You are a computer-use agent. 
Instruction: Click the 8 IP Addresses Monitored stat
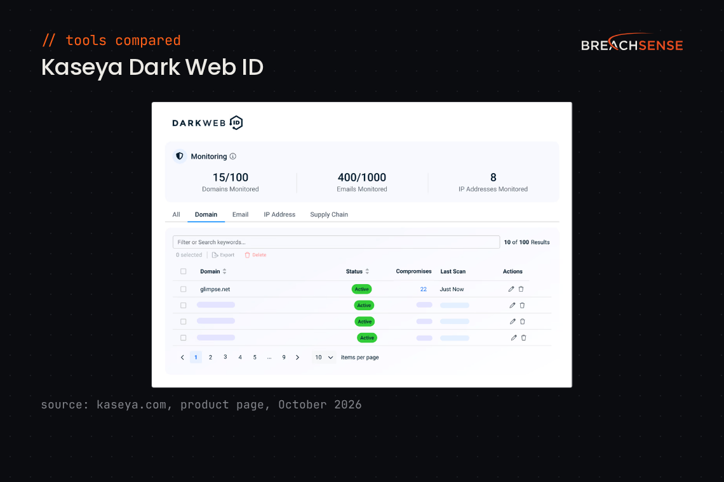(x=493, y=182)
